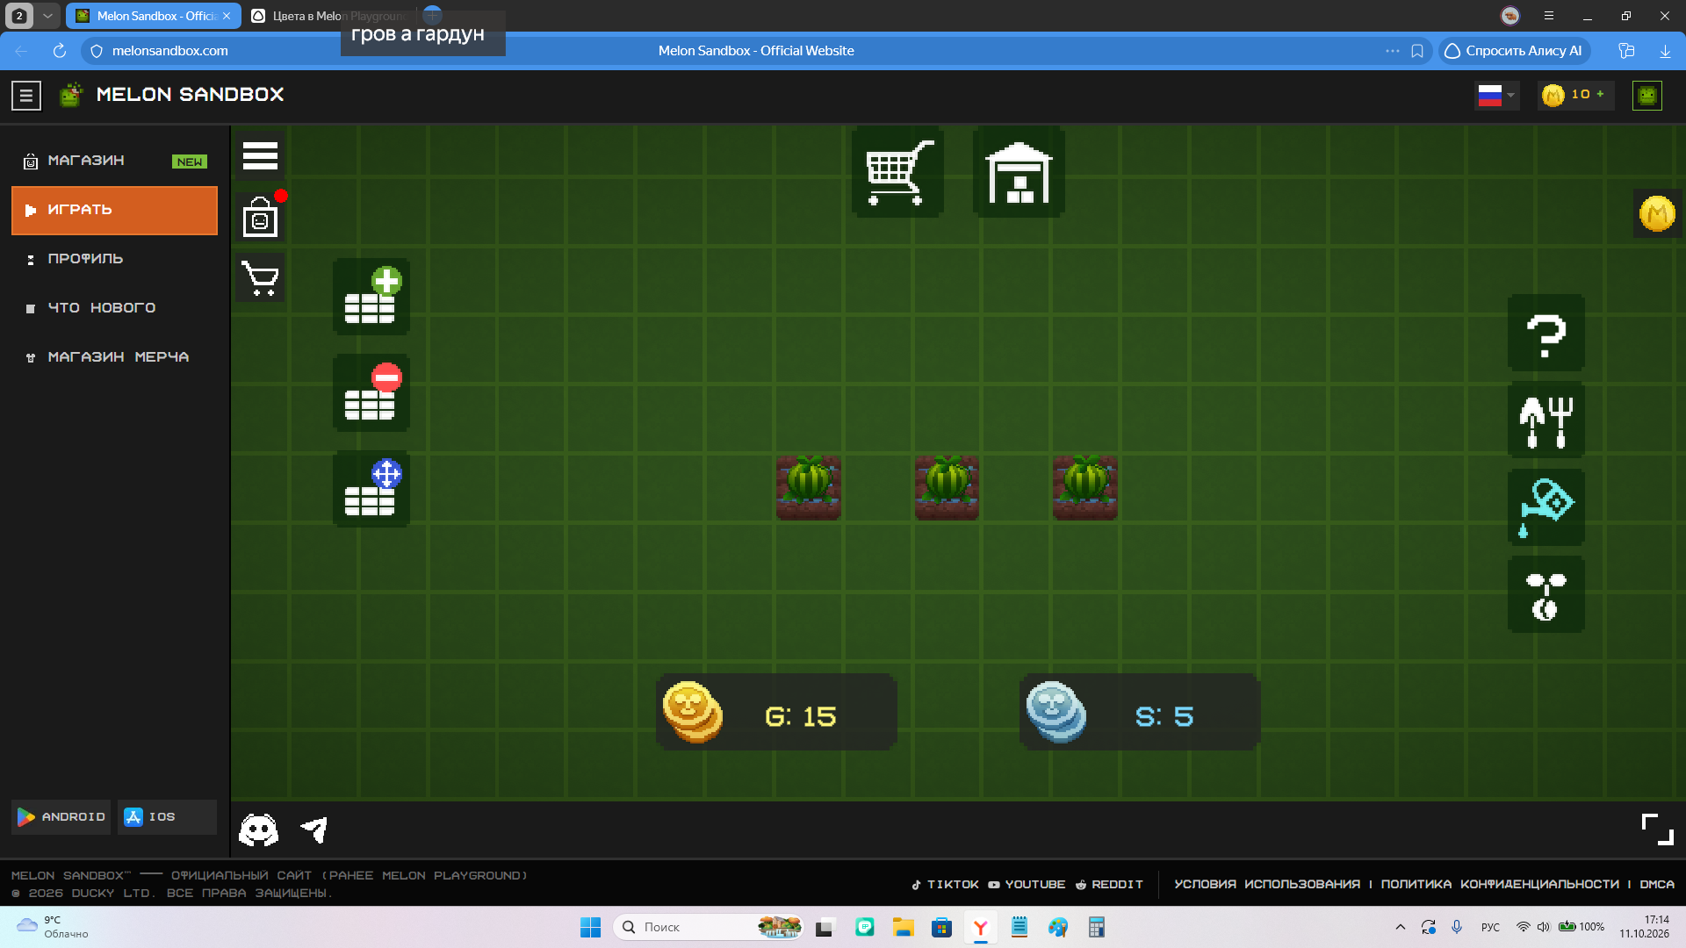Open the bag icon with red notification

tap(260, 217)
